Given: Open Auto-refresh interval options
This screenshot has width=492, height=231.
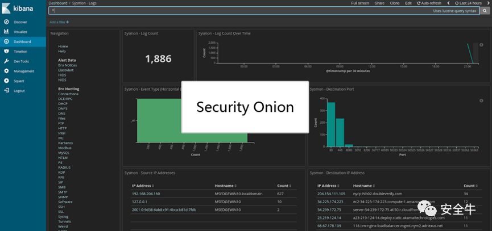Looking at the screenshot, I should coord(429,3).
